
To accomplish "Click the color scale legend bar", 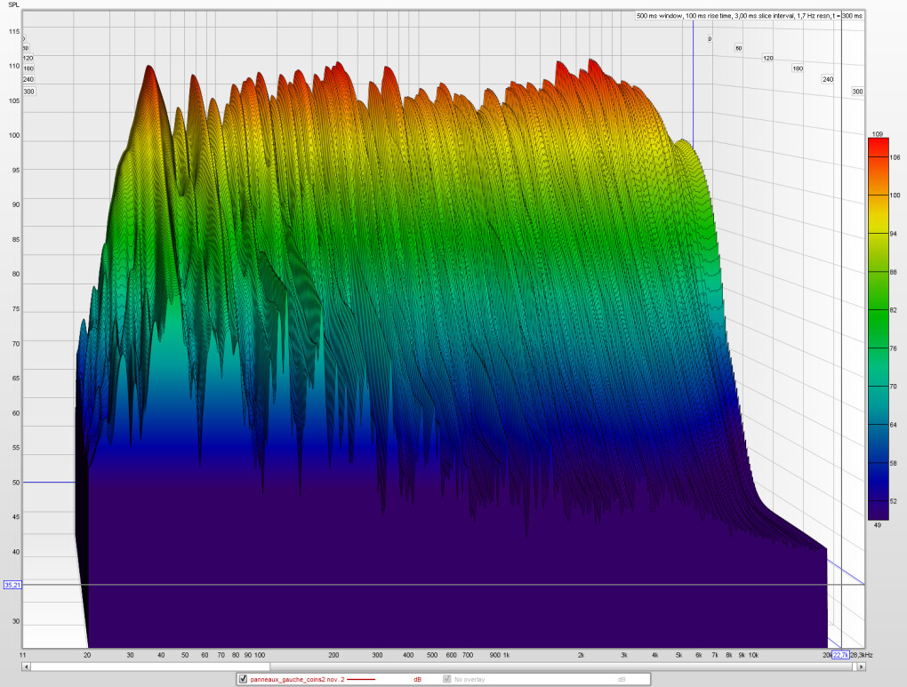I will 879,329.
